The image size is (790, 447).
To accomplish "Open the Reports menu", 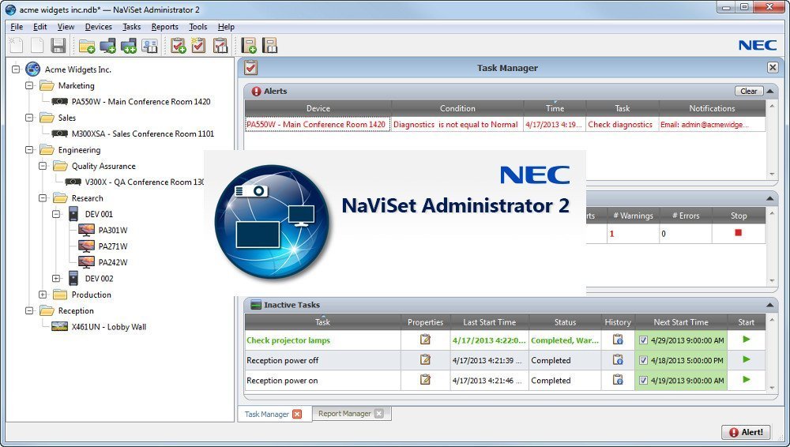I will click(165, 27).
